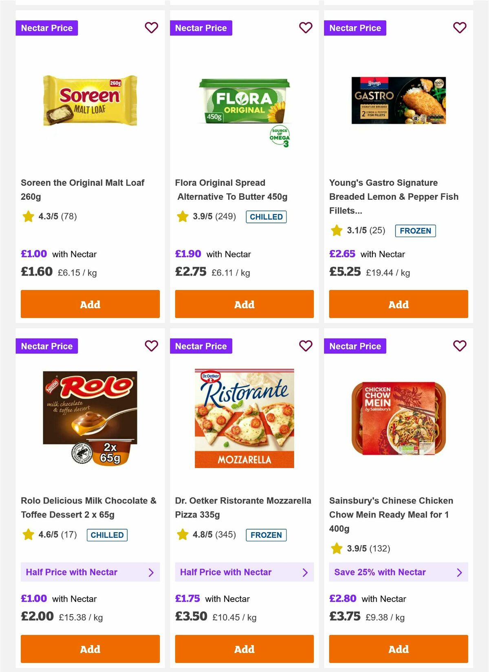Favourite the Chicken Chow Mein ready meal
The width and height of the screenshot is (489, 672).
coord(459,346)
